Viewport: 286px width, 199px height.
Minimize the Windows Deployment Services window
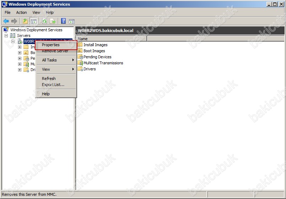click(269, 4)
